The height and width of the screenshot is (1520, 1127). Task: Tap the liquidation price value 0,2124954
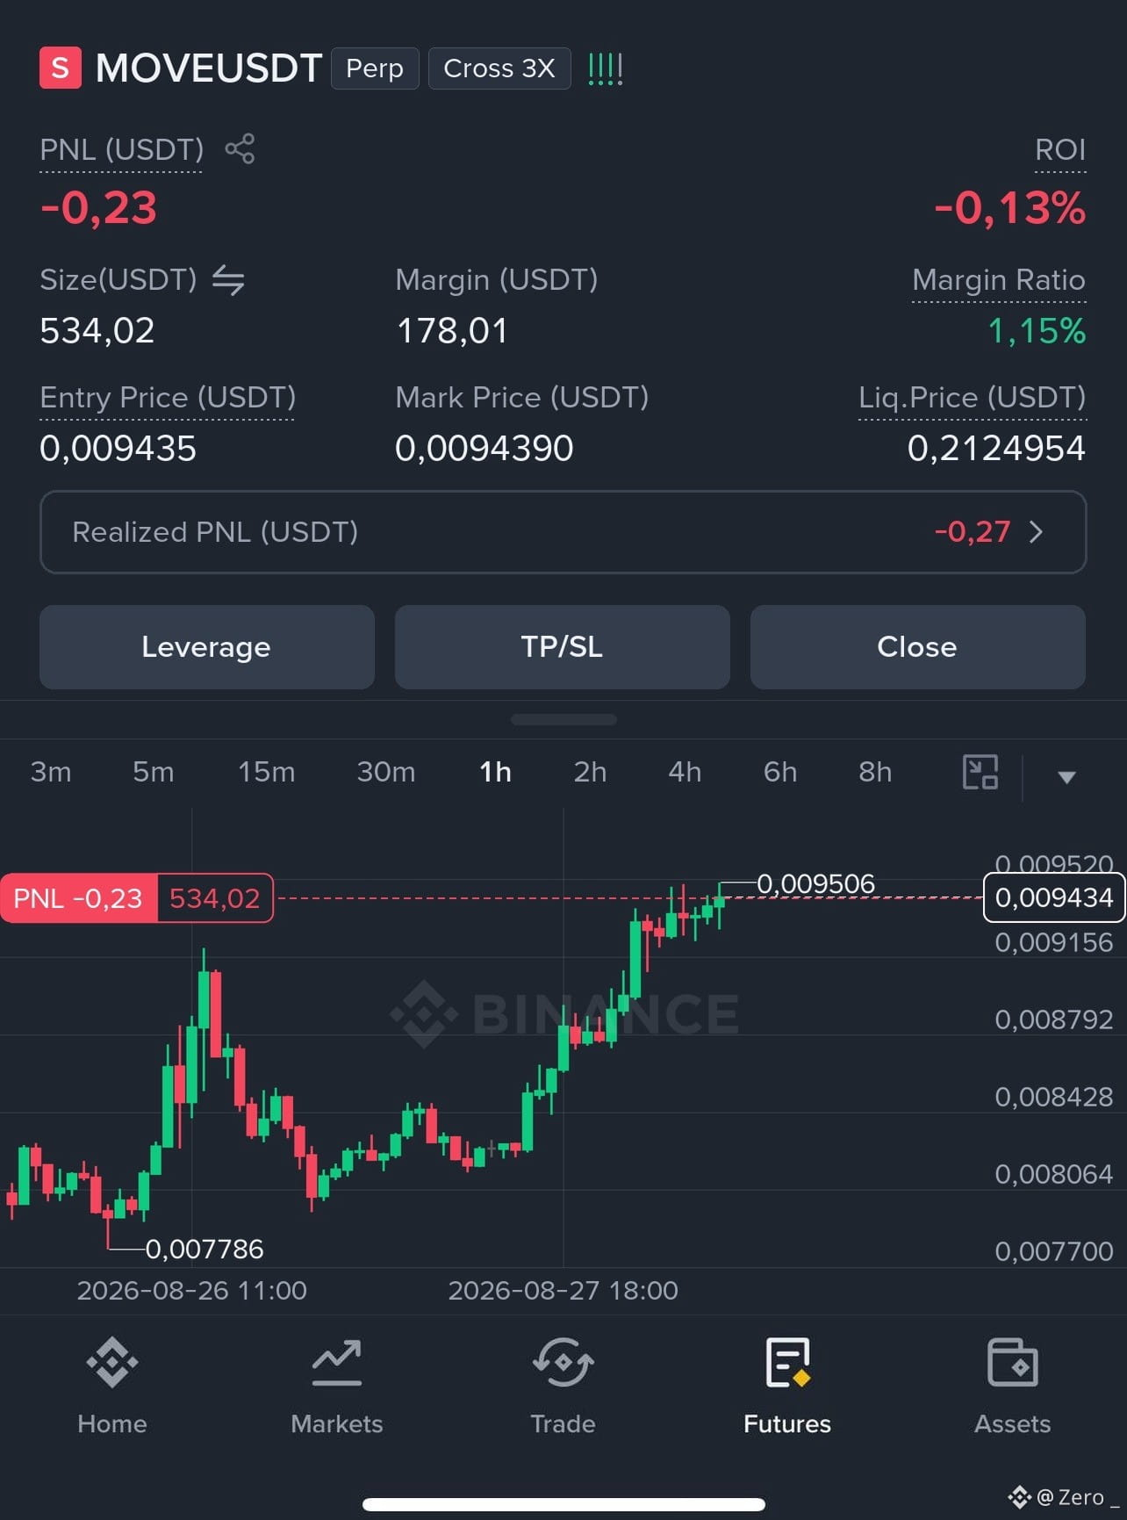tap(996, 449)
